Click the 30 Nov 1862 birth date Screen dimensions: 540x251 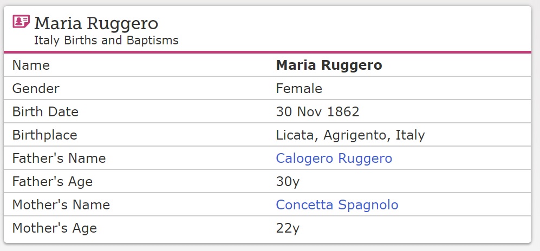coord(317,112)
